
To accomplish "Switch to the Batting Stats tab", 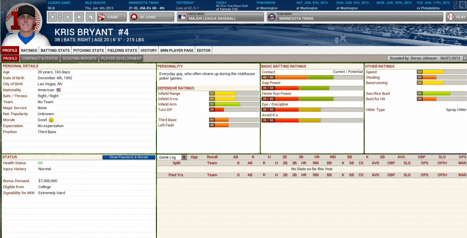I will [55, 51].
